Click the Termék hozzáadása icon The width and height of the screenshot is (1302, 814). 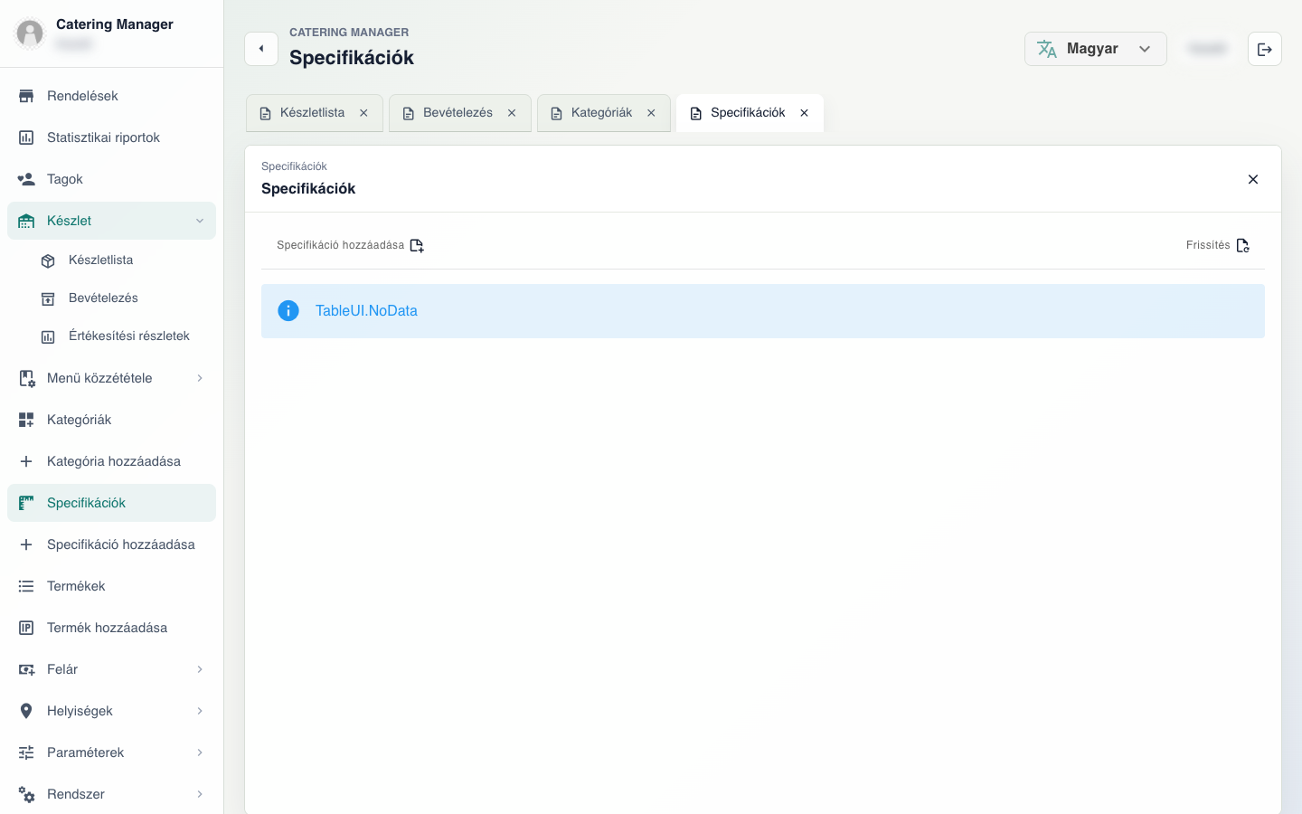click(26, 628)
